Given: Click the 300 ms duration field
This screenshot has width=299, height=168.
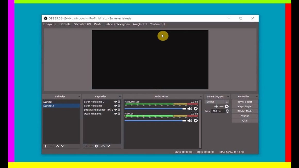Looking at the screenshot, I should click(218, 111).
